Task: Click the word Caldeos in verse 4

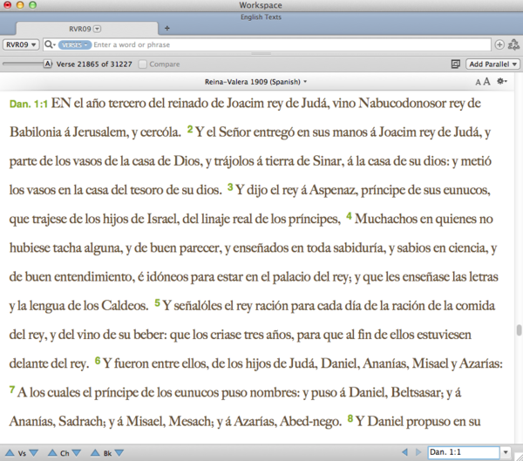Action: pyautogui.click(x=125, y=306)
